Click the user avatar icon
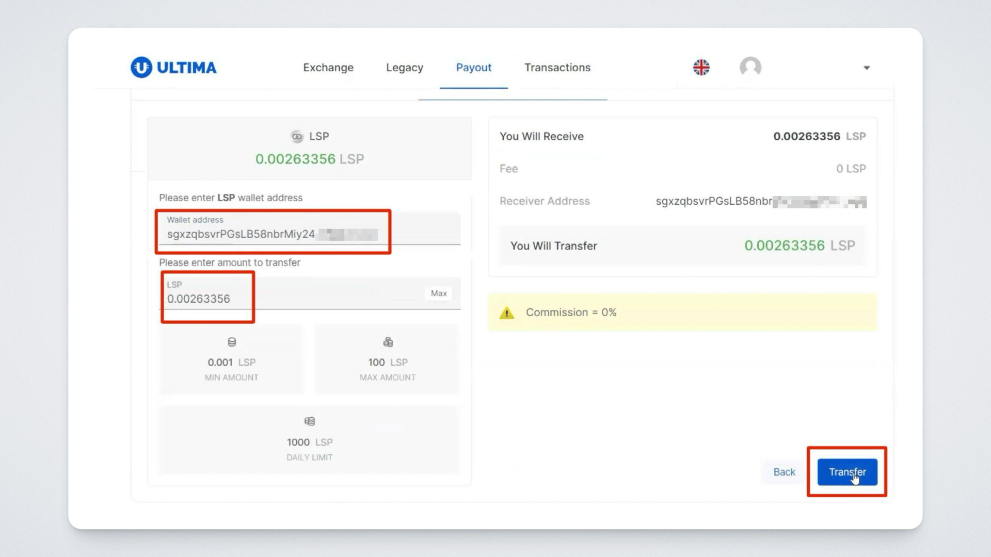Image resolution: width=991 pixels, height=557 pixels. pyautogui.click(x=750, y=68)
